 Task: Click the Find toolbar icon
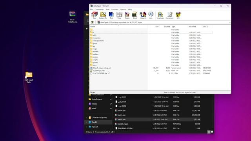[x=135, y=15]
